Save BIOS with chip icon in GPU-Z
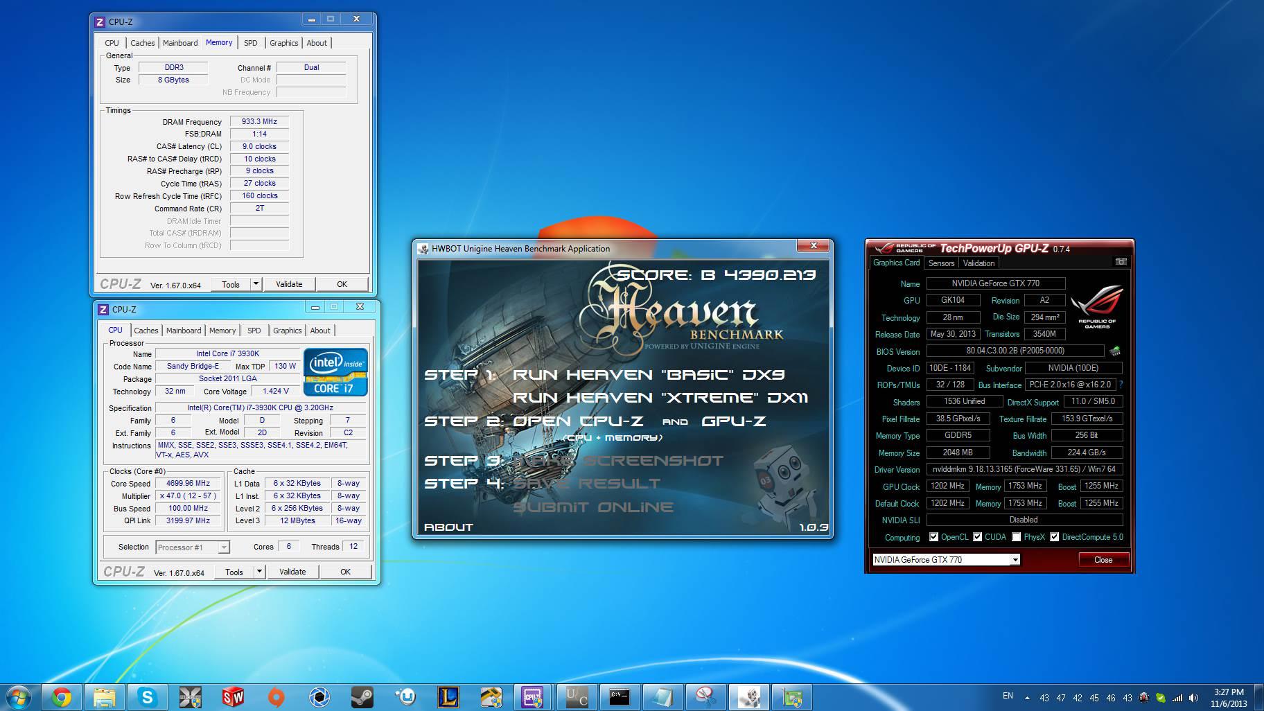Image resolution: width=1264 pixels, height=711 pixels. click(x=1115, y=351)
